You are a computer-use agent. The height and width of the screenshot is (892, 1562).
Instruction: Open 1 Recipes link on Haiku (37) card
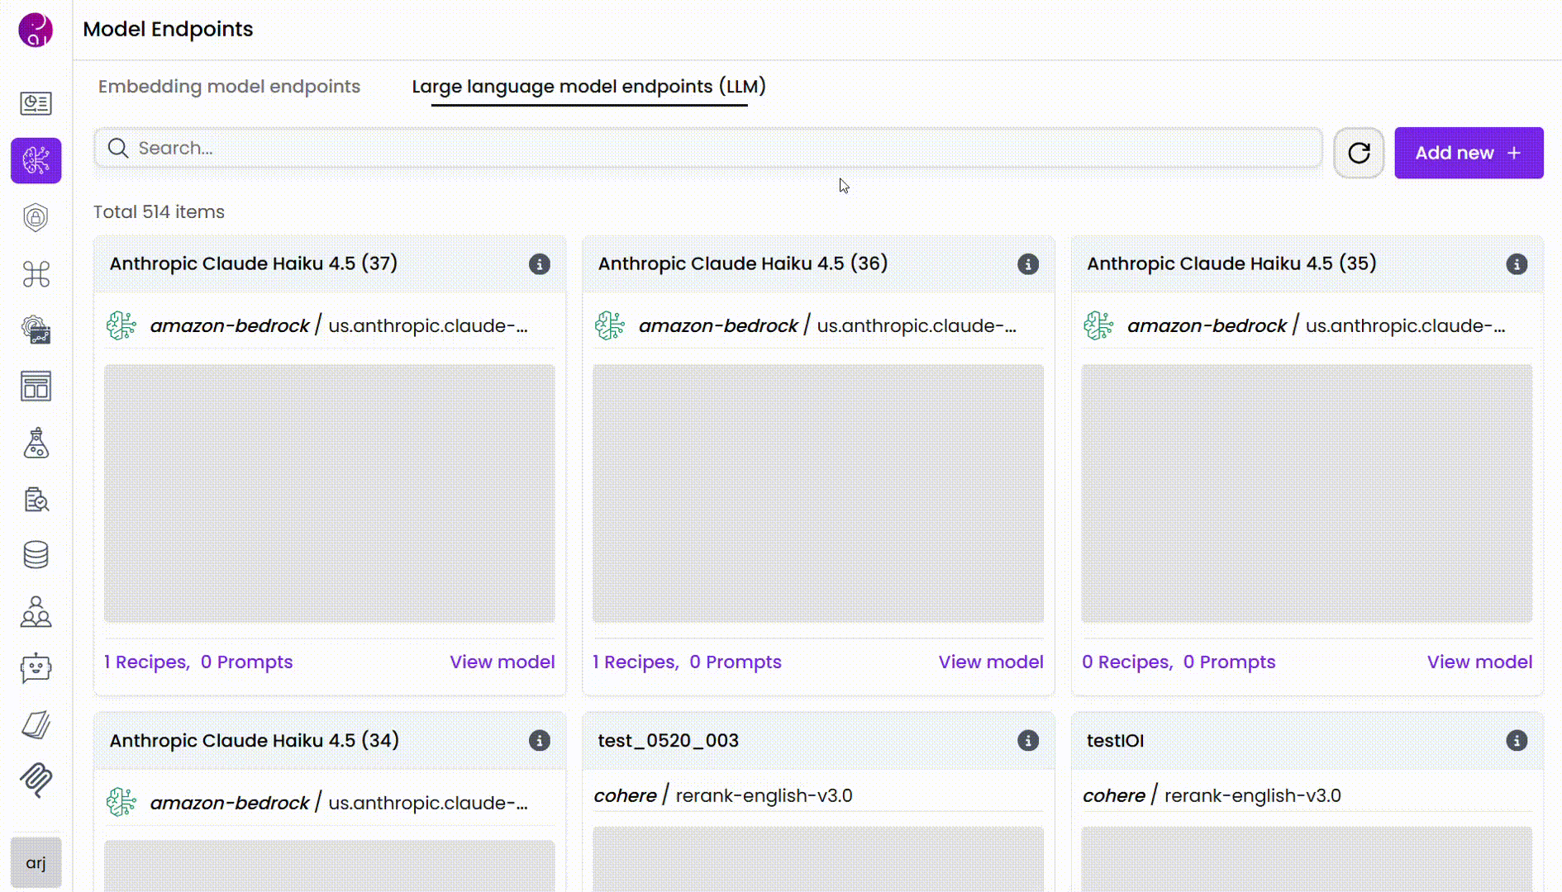click(x=146, y=662)
